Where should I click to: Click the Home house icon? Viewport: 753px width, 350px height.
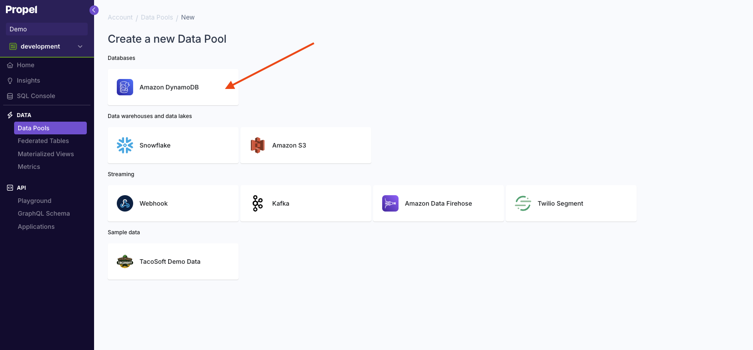click(10, 65)
